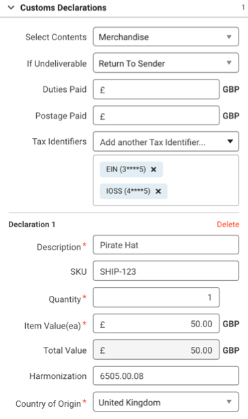Image resolution: width=248 pixels, height=419 pixels.
Task: Open the If Undeliverable dropdown
Action: click(166, 63)
